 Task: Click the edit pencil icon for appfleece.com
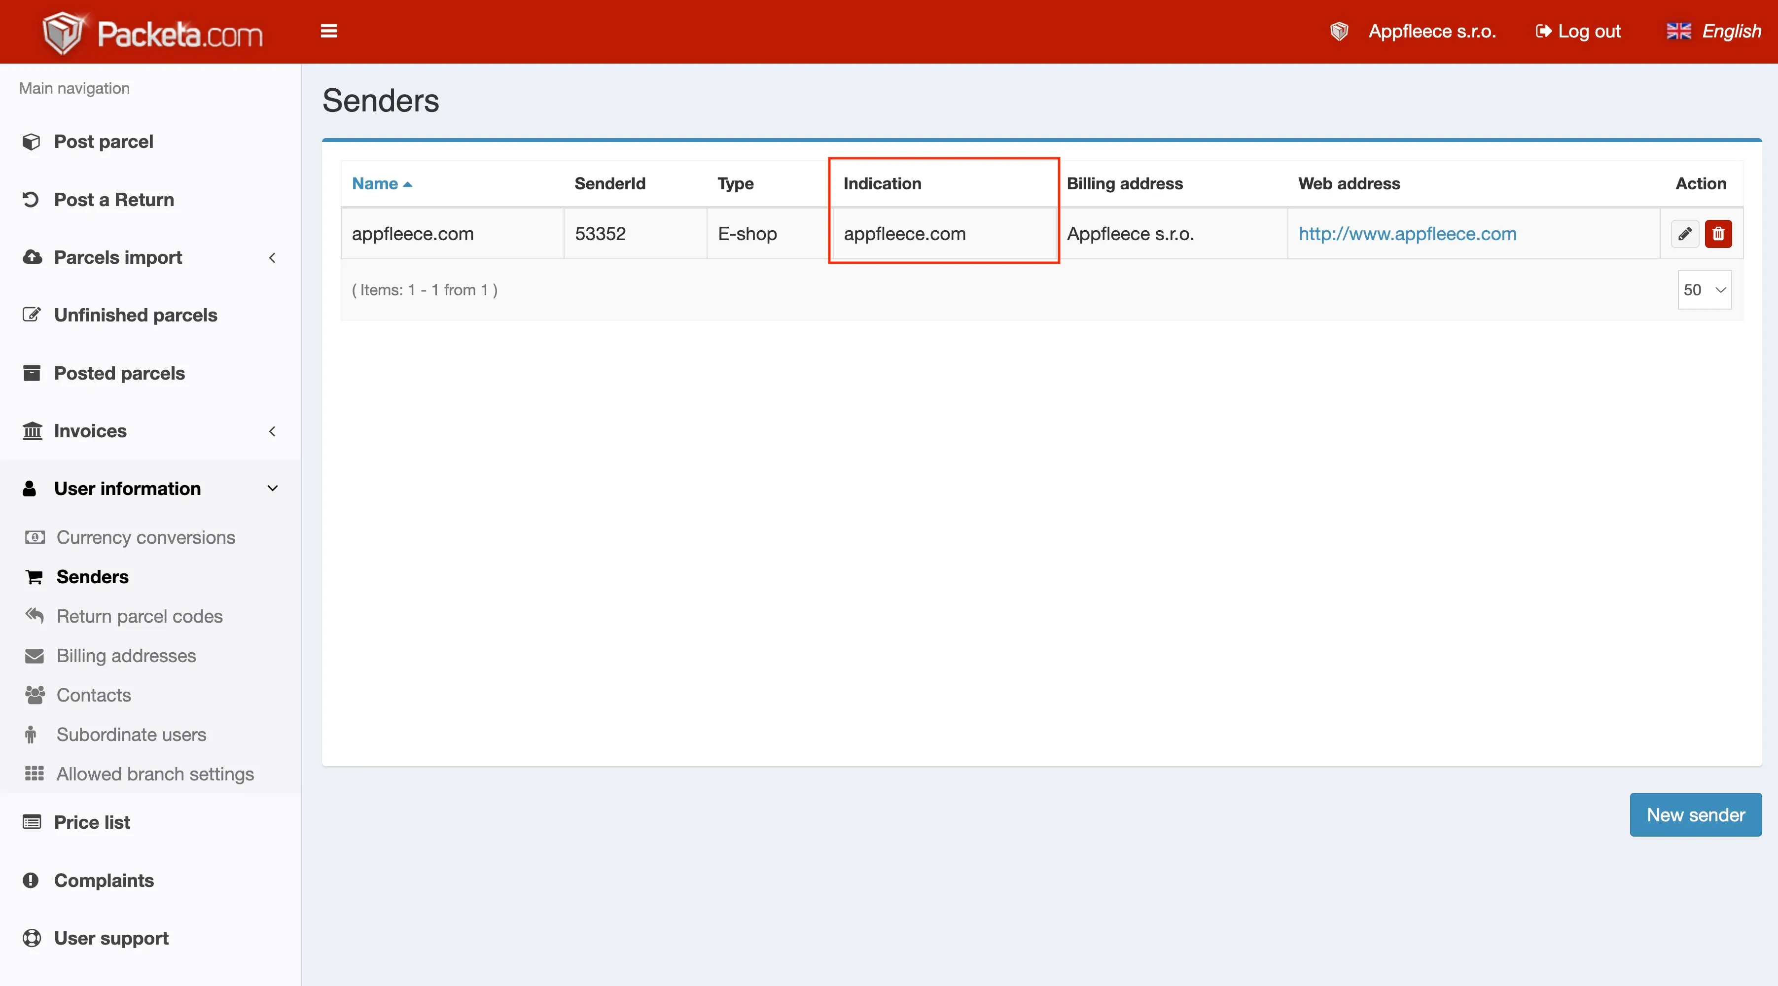[x=1684, y=234]
